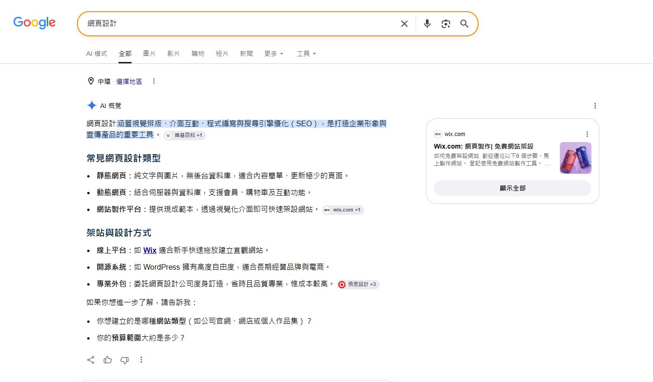The height and width of the screenshot is (382, 653).
Task: Expand the 工具 dropdown
Action: tap(306, 54)
